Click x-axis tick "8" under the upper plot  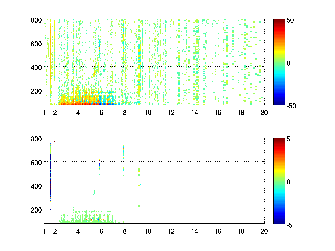pyautogui.click(x=125, y=113)
